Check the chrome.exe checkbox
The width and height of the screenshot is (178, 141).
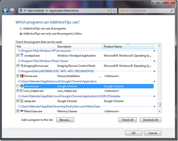(x=18, y=86)
